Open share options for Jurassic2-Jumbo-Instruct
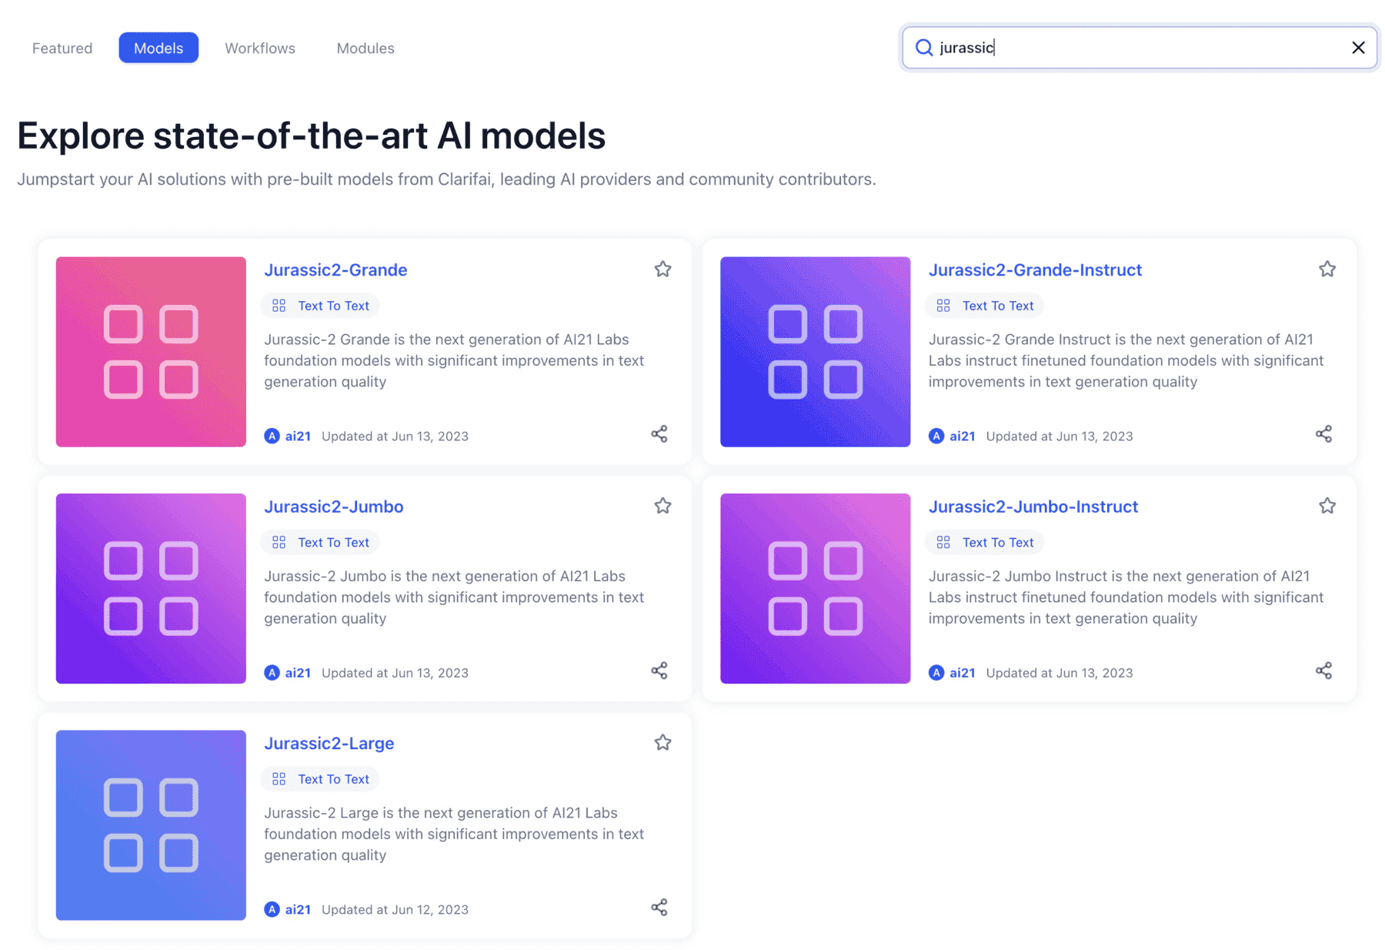The image size is (1385, 950). coord(1323,671)
